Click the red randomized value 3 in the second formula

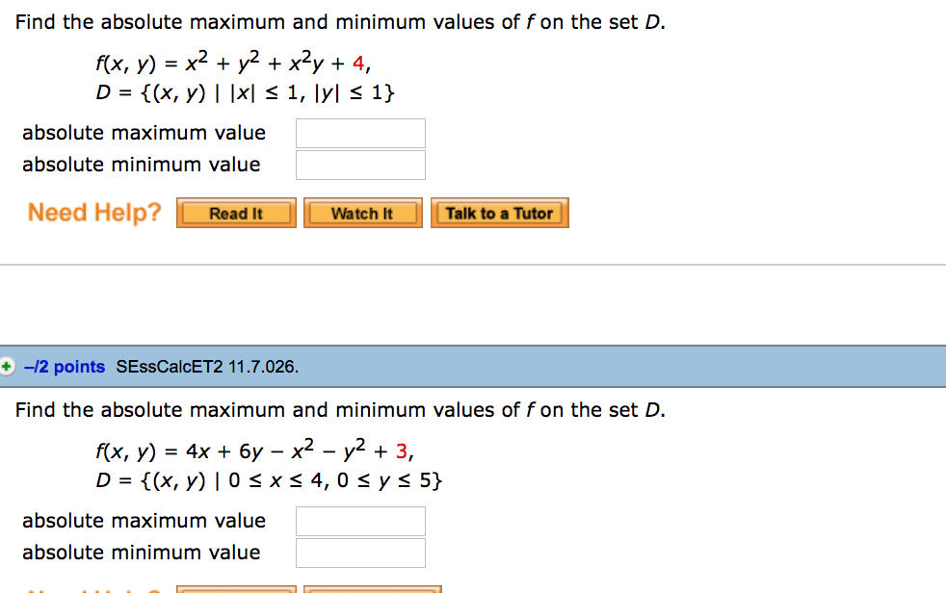401,451
